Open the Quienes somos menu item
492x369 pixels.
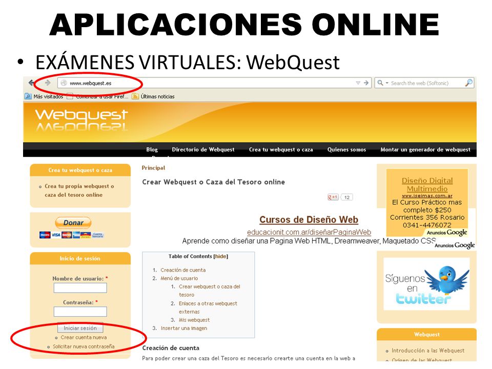[x=346, y=150]
